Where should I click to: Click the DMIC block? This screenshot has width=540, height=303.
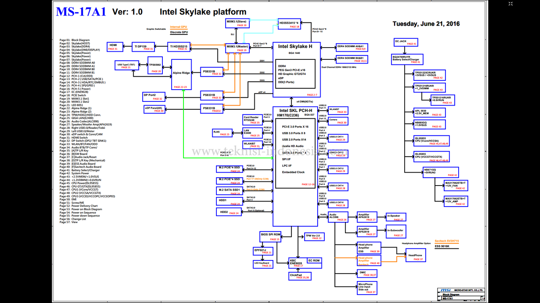click(367, 273)
